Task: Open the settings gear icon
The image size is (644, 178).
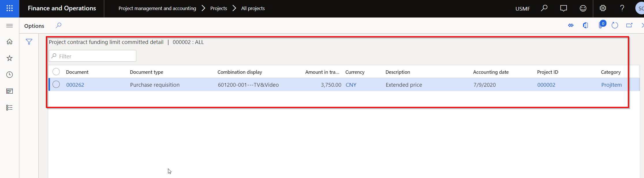Action: tap(603, 8)
